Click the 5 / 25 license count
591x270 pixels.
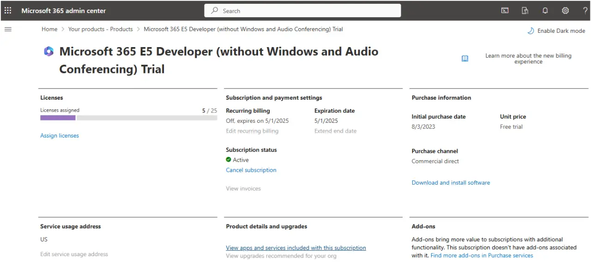click(x=210, y=111)
